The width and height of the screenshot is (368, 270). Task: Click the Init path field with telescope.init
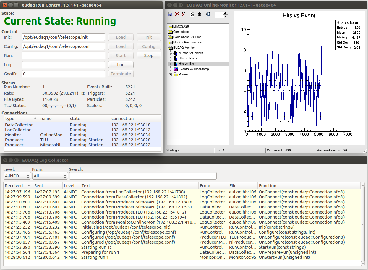pos(64,37)
